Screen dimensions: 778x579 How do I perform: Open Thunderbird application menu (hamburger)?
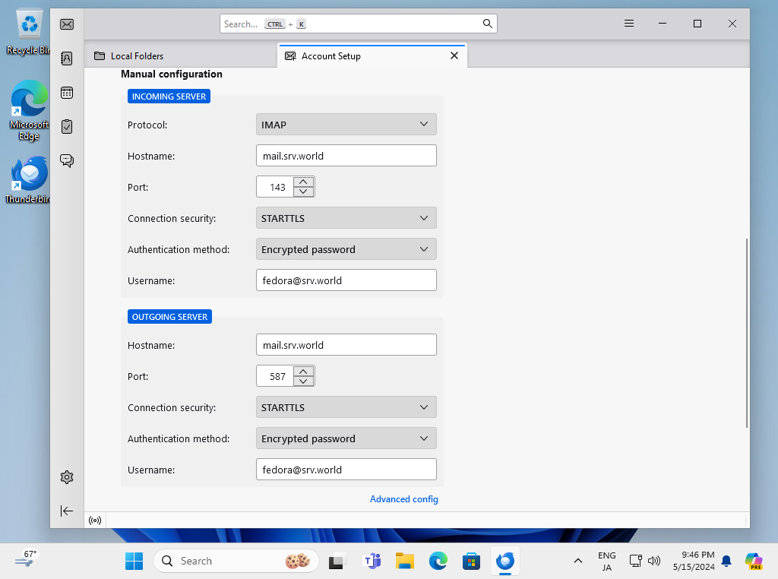(x=629, y=24)
